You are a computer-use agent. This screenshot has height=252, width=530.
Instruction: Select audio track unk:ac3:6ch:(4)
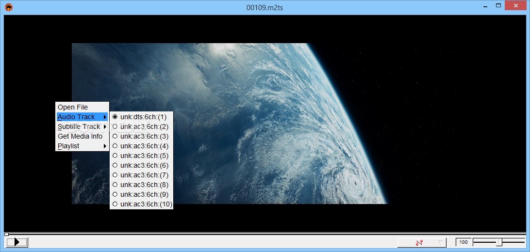(x=141, y=146)
